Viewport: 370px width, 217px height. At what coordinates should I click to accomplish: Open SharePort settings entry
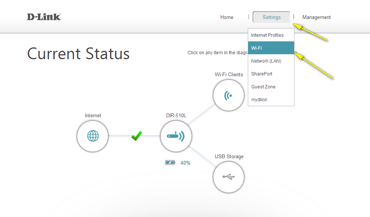[271, 74]
